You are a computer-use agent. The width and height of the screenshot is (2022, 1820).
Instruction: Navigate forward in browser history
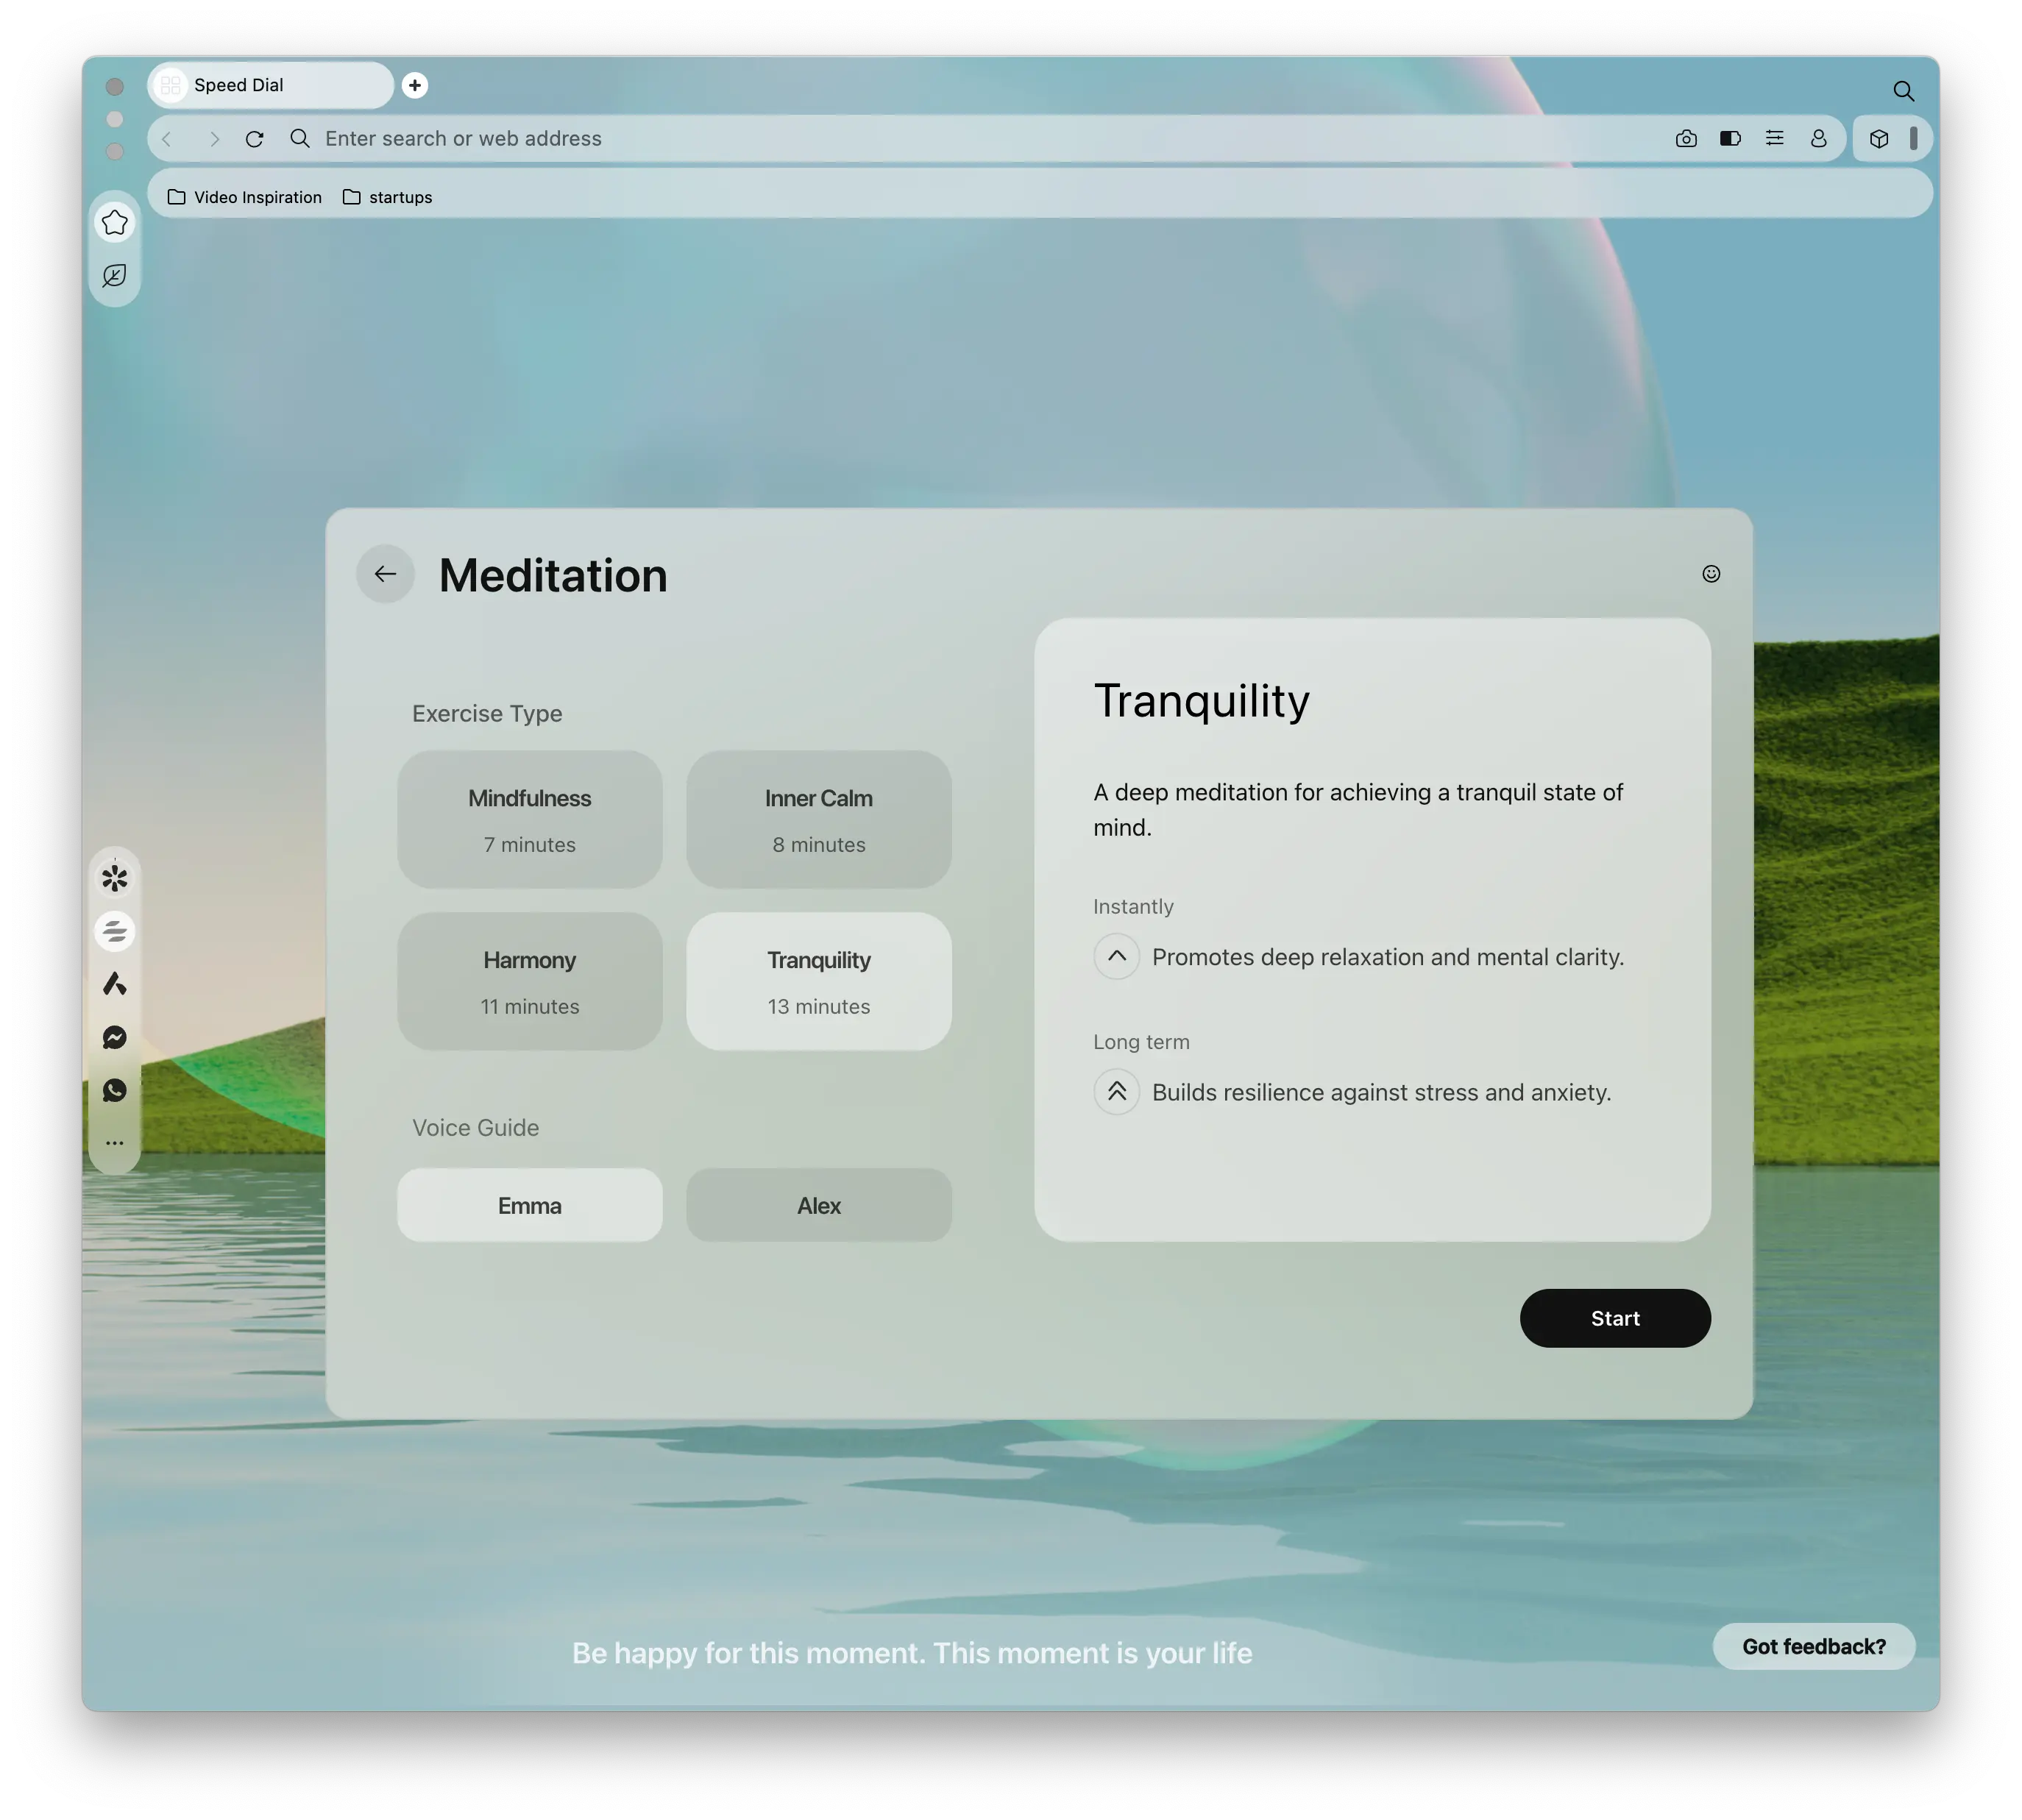[x=213, y=139]
